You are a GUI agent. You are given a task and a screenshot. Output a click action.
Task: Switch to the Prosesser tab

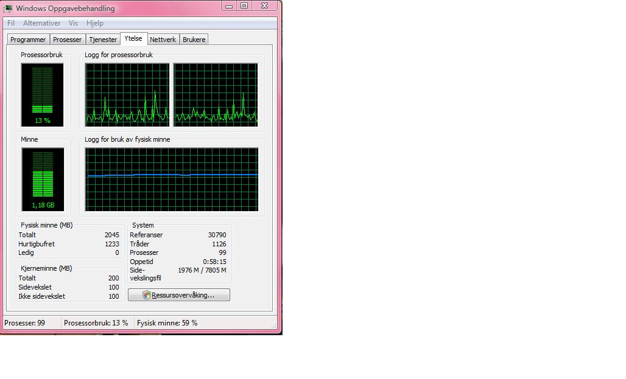67,40
